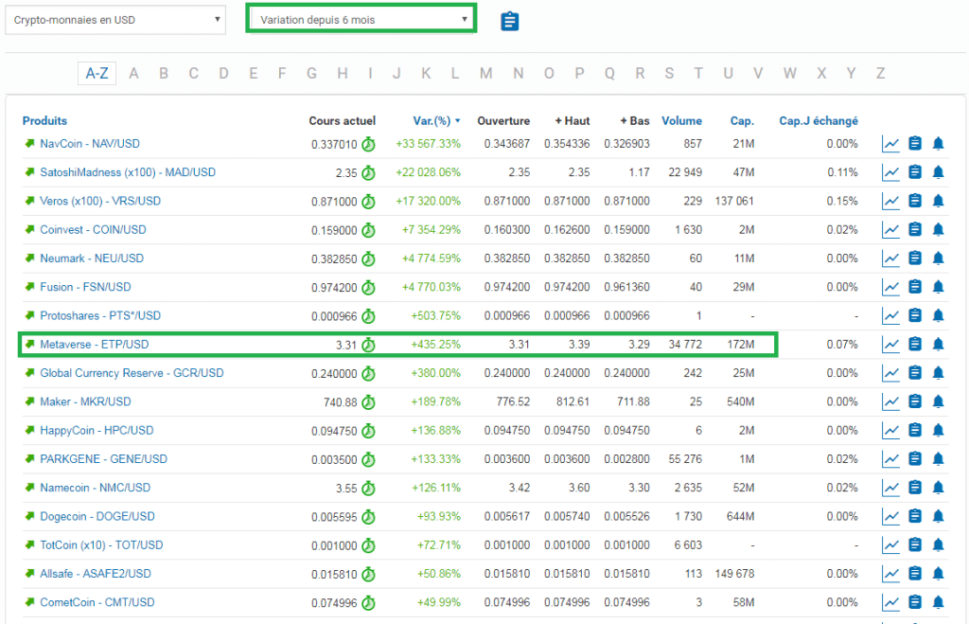Open the Neumark - NEU/USD link

(92, 259)
